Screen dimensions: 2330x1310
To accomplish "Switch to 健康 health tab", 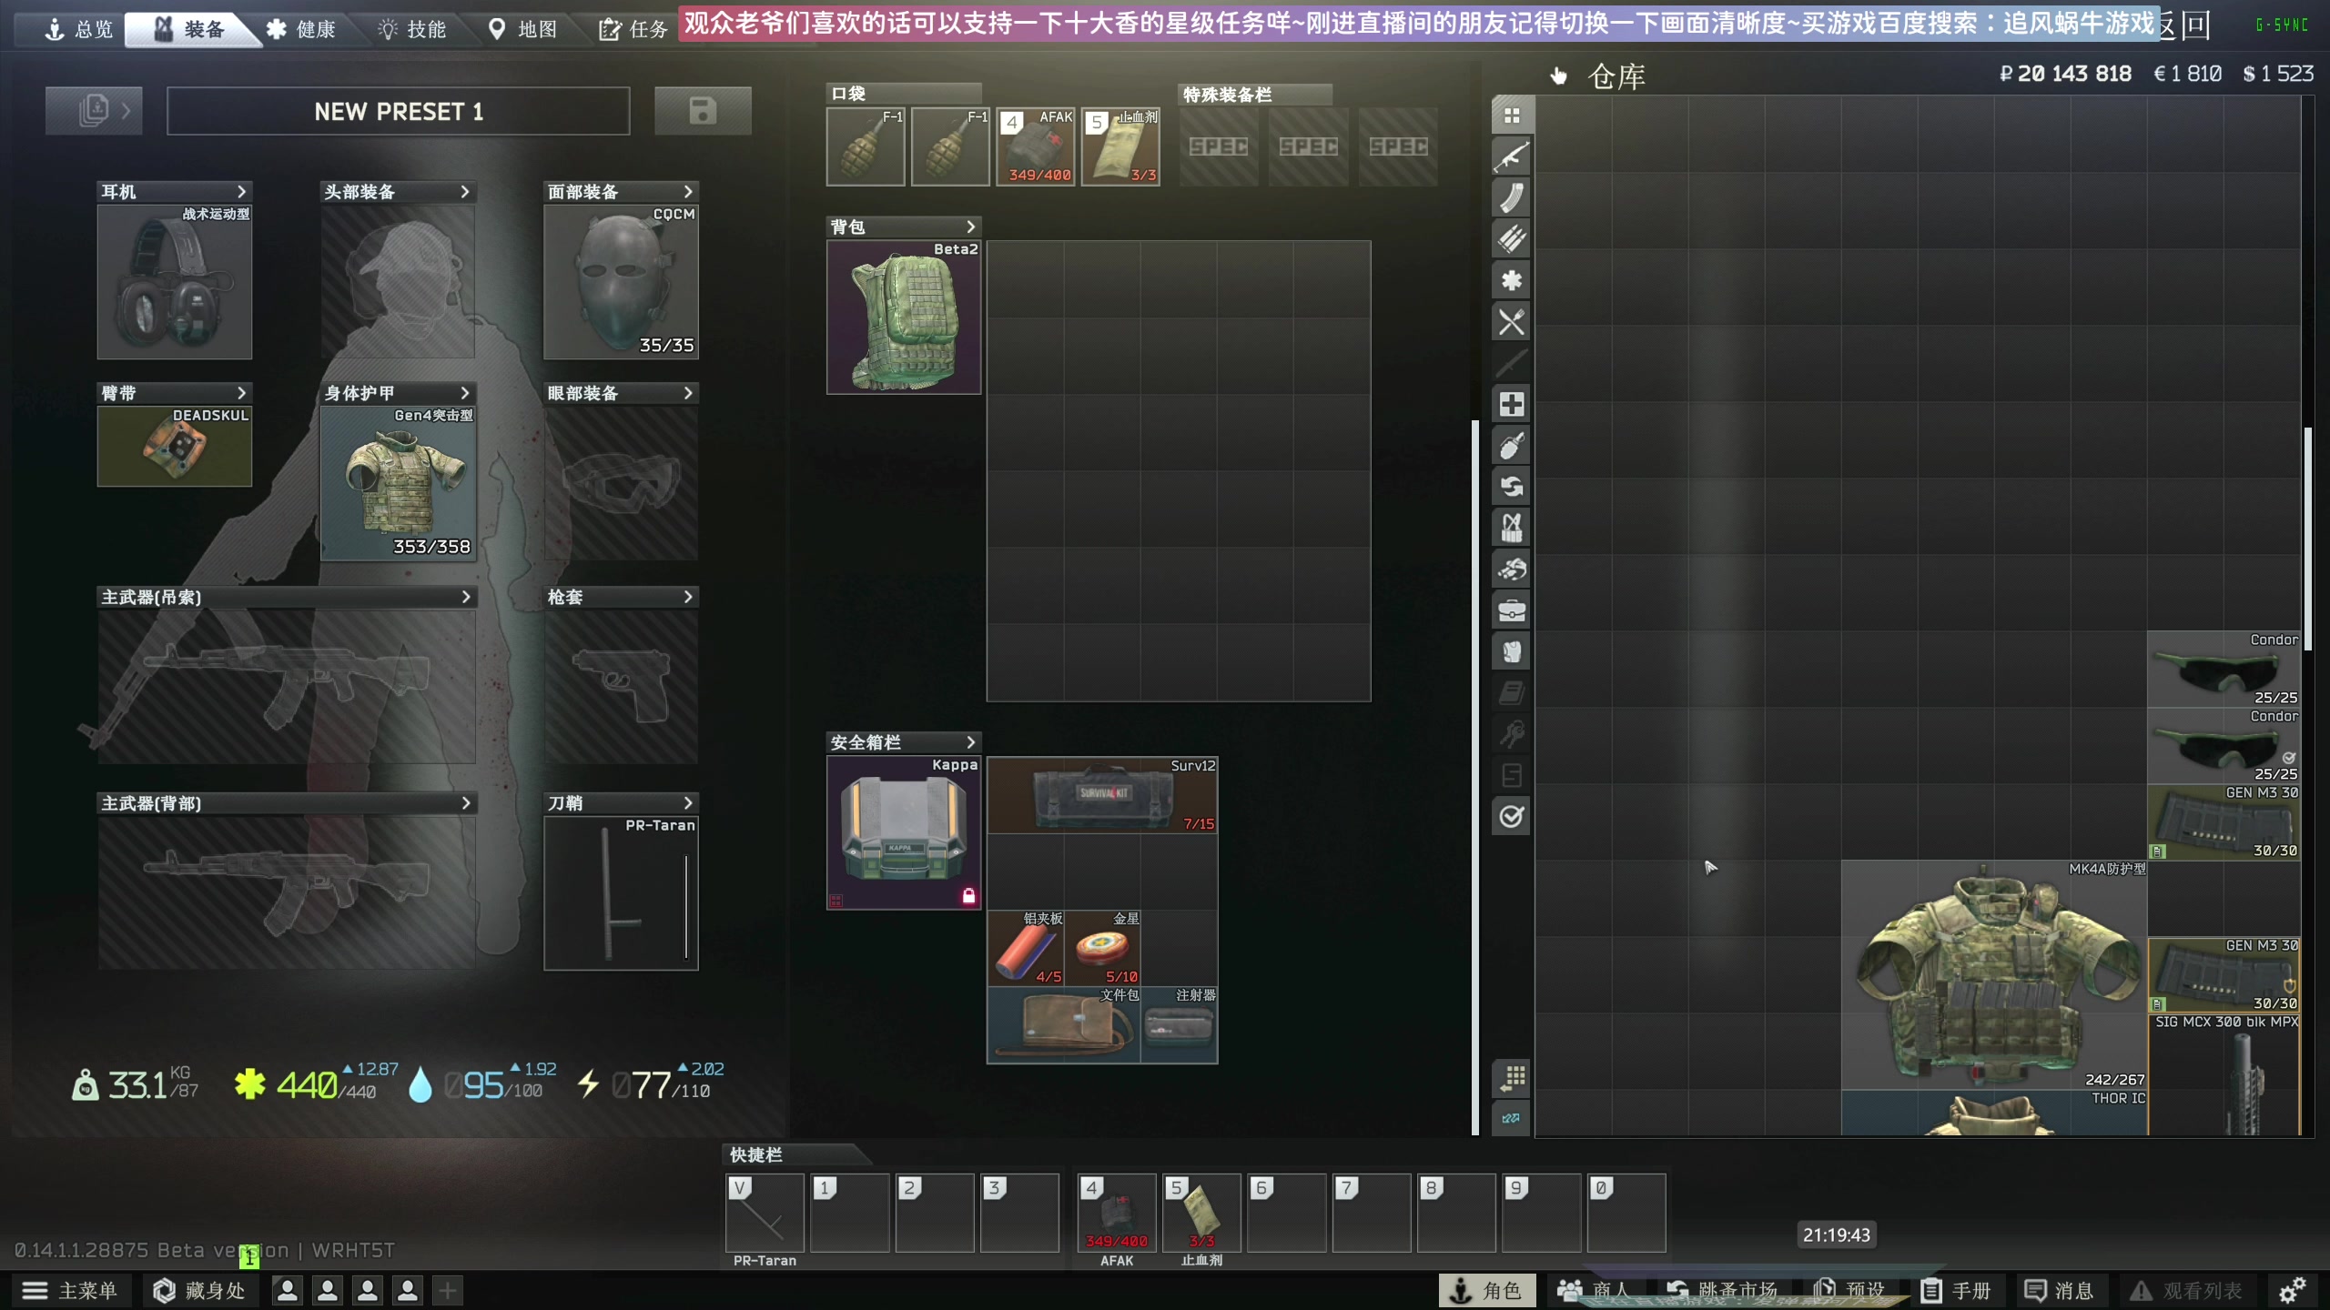I will (301, 29).
